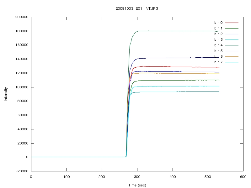Click the cyan line sample for bin 3

232,39
